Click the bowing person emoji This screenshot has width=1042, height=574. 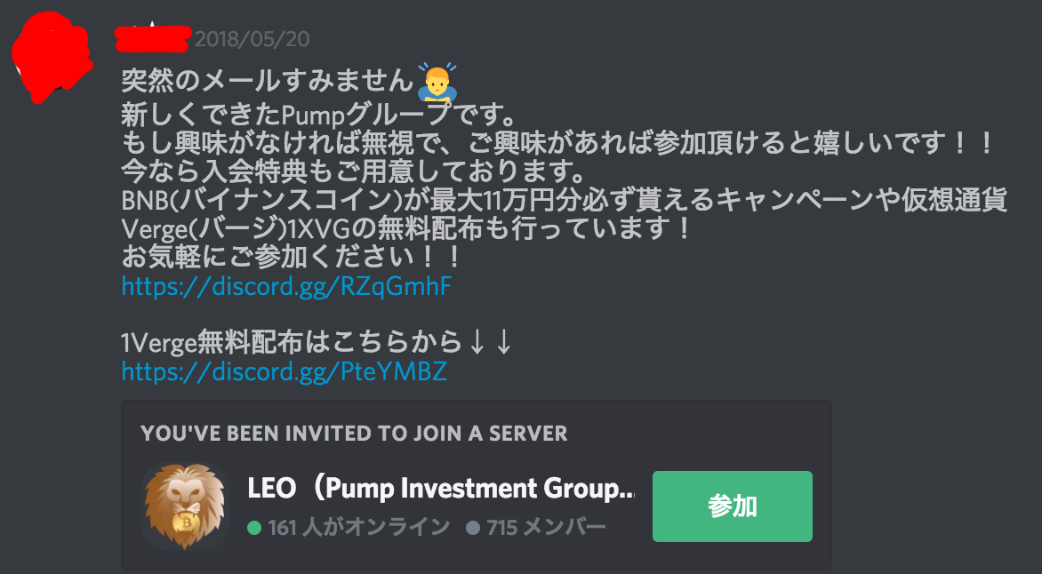point(437,81)
